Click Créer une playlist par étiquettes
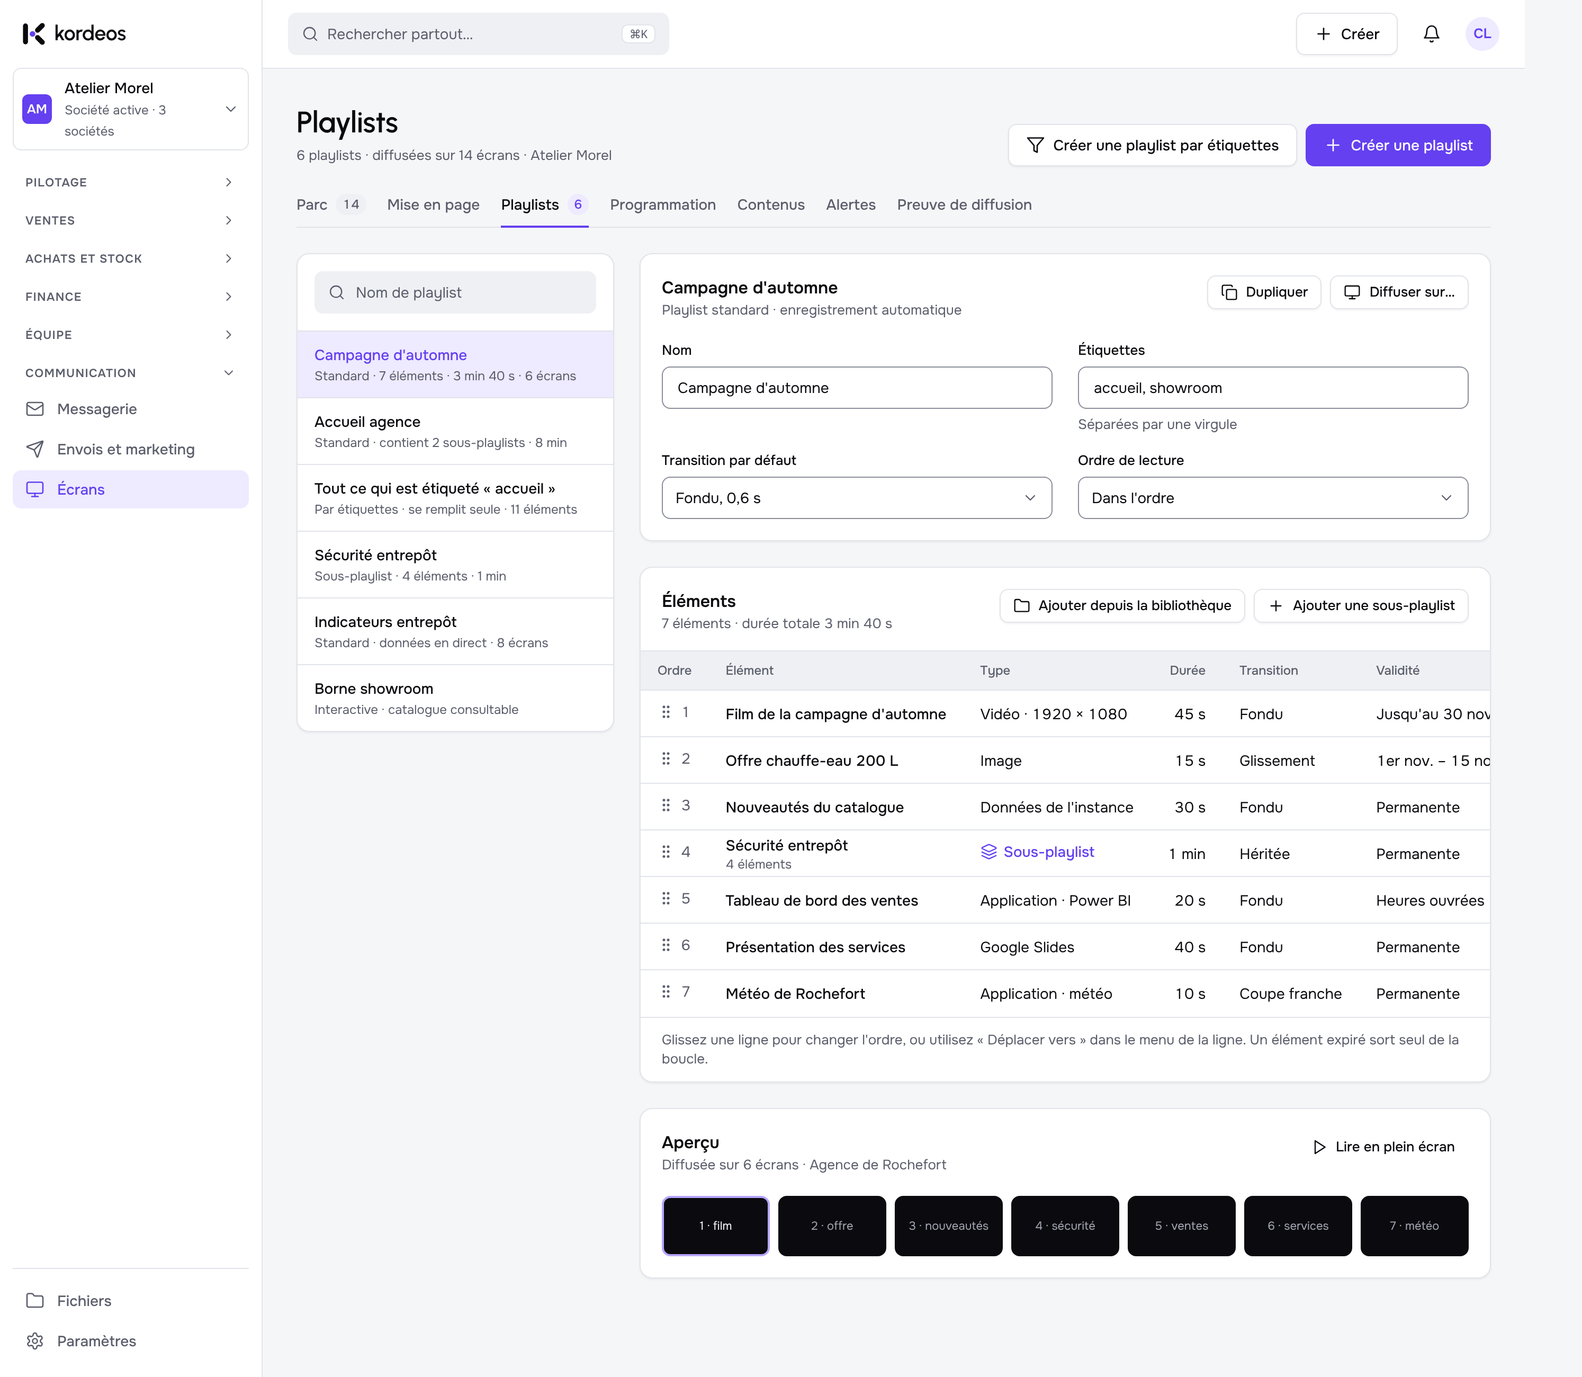The height and width of the screenshot is (1377, 1582). click(x=1152, y=145)
